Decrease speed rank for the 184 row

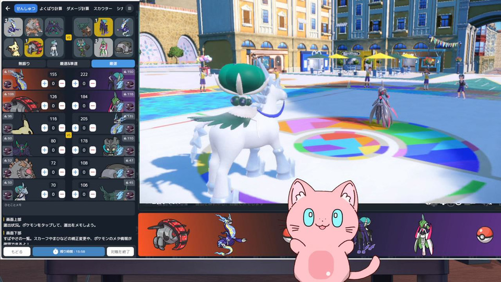click(x=93, y=106)
